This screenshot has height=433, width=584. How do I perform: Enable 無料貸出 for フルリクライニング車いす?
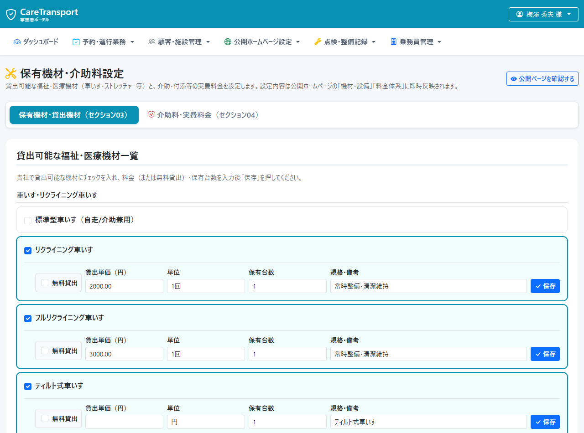[x=45, y=351]
